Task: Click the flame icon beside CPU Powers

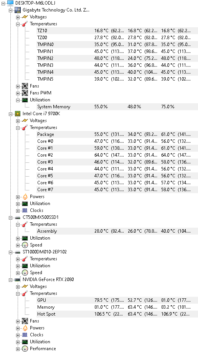Action: coord(25,197)
